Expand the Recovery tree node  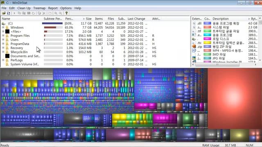tap(3, 48)
